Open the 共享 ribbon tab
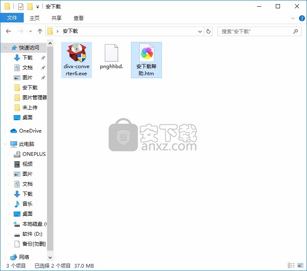 [57, 18]
